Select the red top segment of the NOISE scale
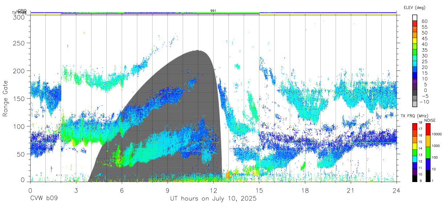 pyautogui.click(x=428, y=129)
